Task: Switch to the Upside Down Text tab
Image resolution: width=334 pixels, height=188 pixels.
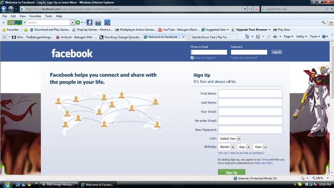Action: (208, 37)
